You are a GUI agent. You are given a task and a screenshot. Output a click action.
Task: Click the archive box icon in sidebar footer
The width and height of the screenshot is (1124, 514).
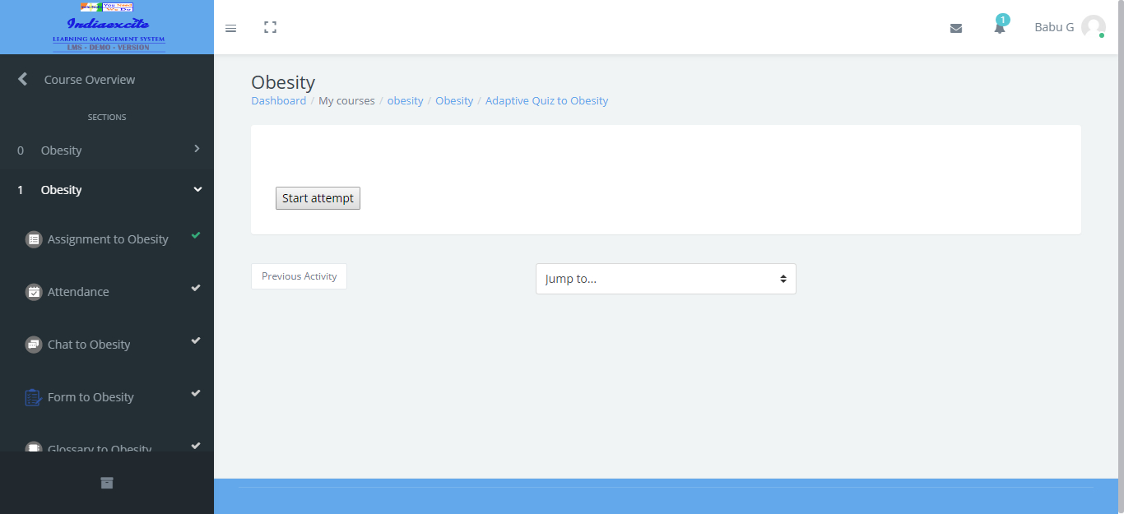tap(107, 483)
